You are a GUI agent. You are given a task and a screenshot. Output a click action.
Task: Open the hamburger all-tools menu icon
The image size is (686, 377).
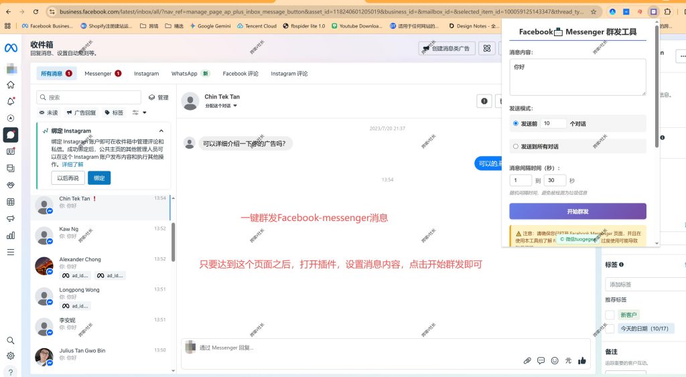tap(11, 252)
